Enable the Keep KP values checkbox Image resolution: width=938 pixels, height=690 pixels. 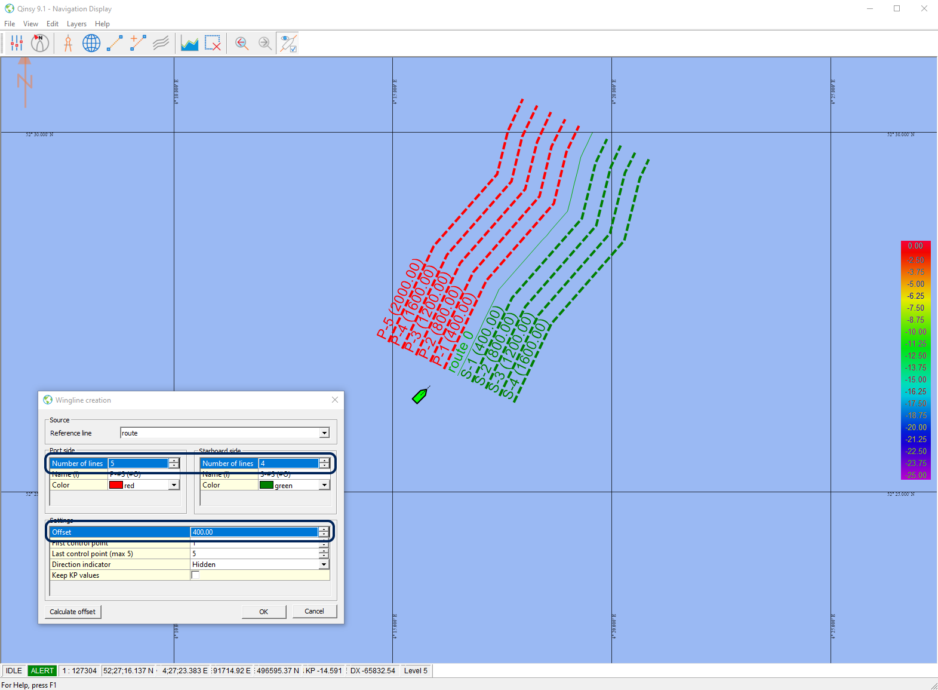tap(195, 575)
